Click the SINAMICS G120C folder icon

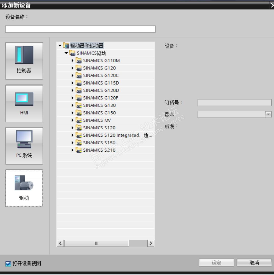pyautogui.click(x=79, y=75)
